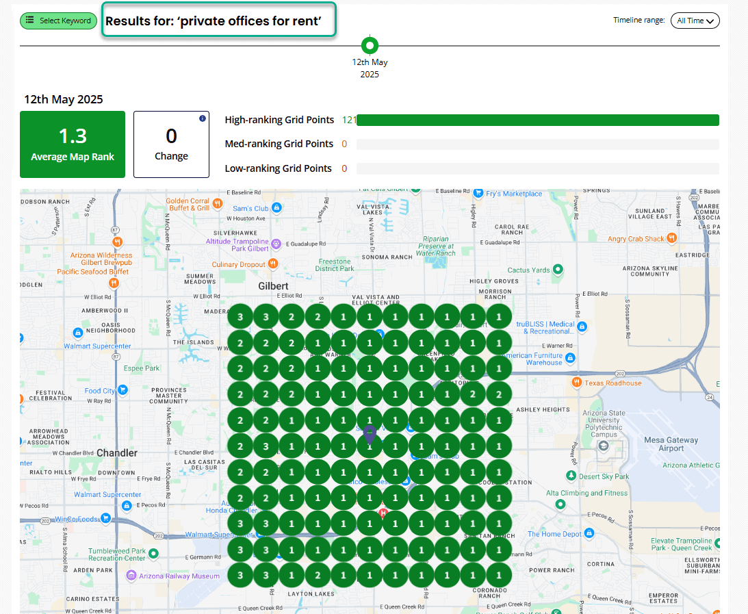The height and width of the screenshot is (614, 748).
Task: Click the Low-ranking Grid Points bar
Action: (538, 168)
